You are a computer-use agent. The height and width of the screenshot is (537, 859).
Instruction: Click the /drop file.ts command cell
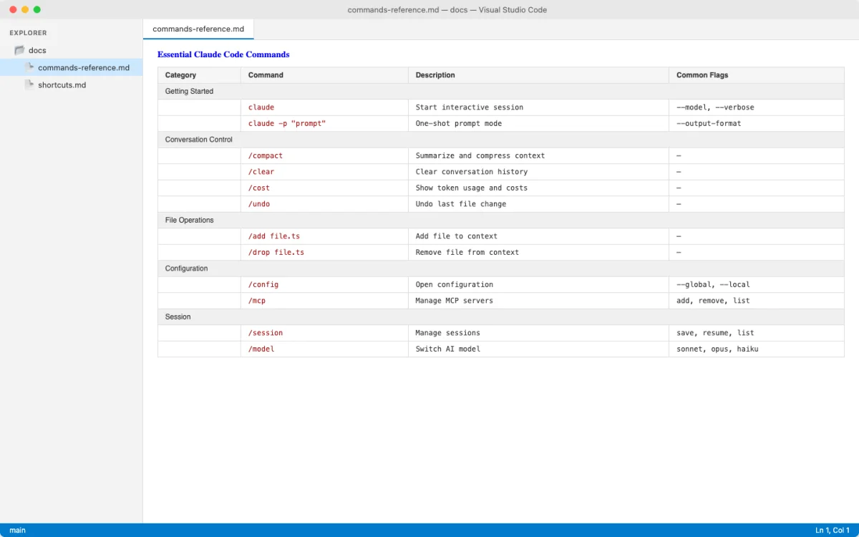(324, 252)
